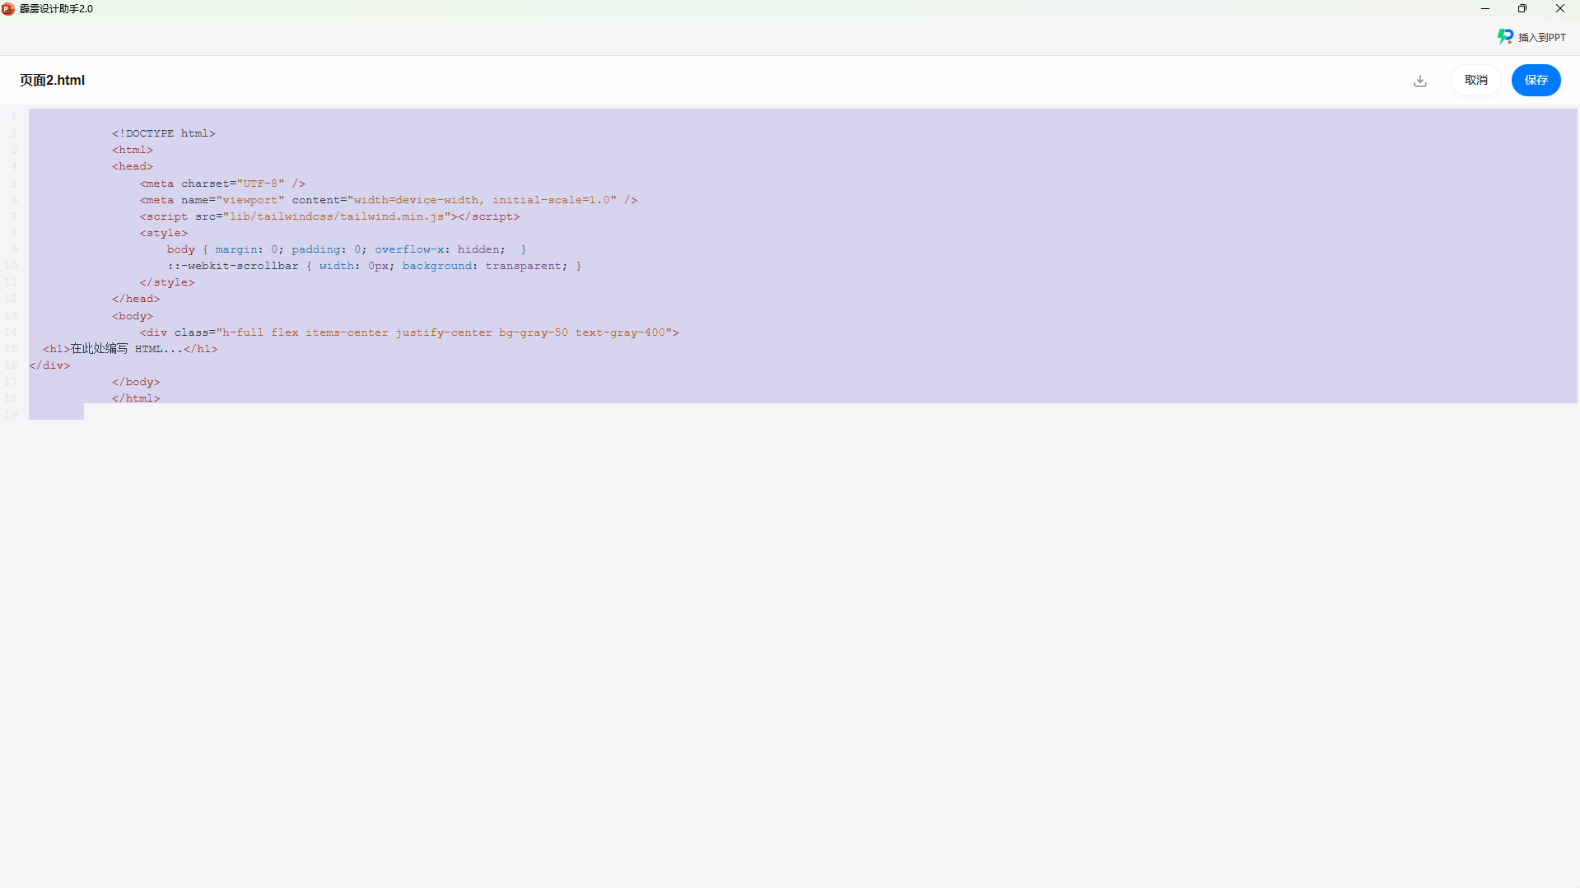The height and width of the screenshot is (888, 1580).
Task: Click the 取消 cancel button
Action: coord(1475,81)
